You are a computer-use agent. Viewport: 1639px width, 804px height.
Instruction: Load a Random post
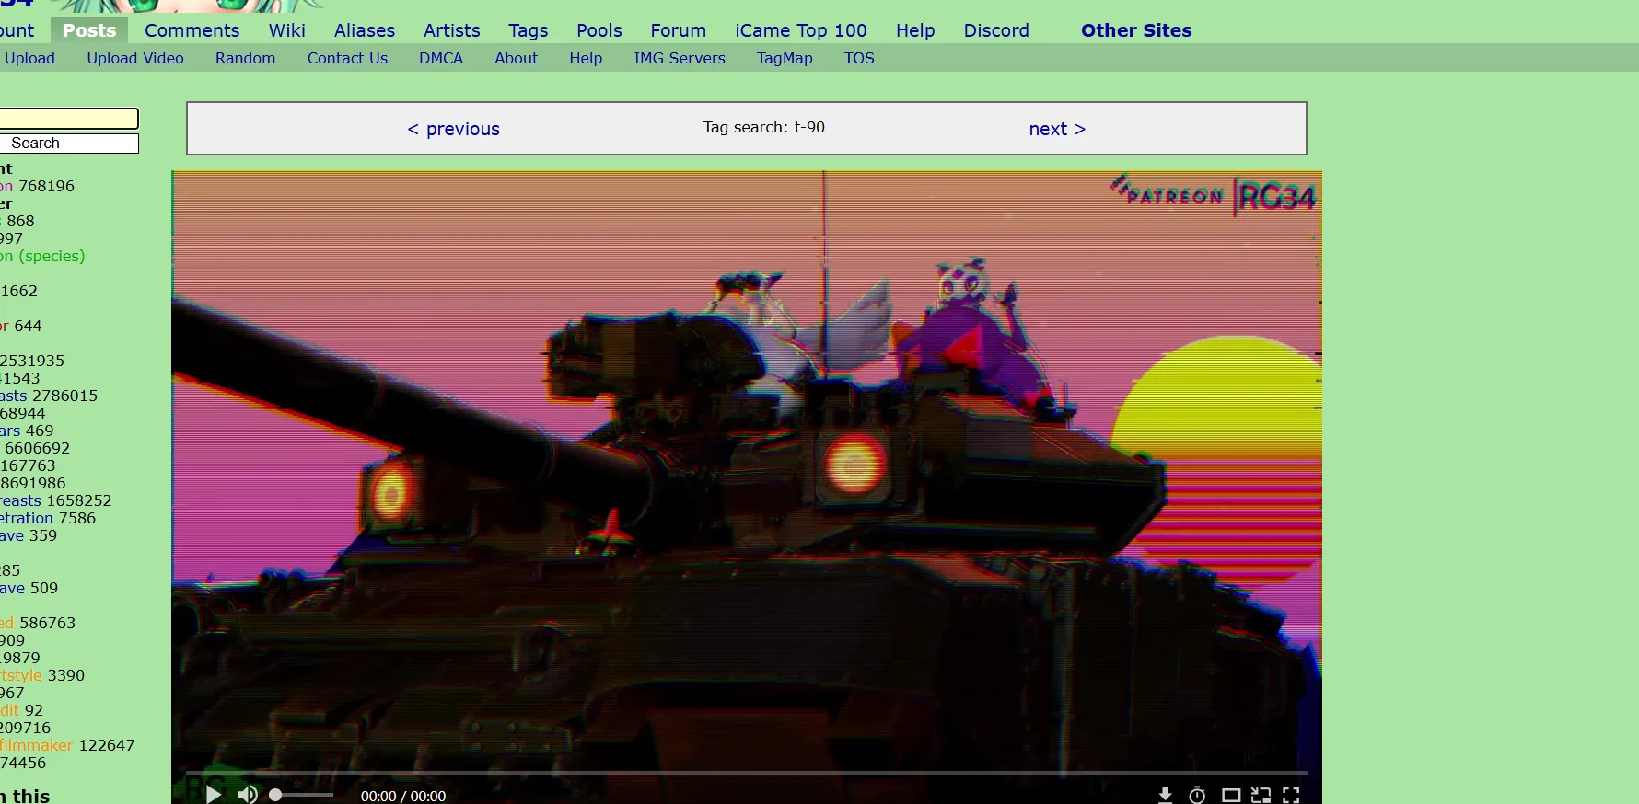pos(245,58)
